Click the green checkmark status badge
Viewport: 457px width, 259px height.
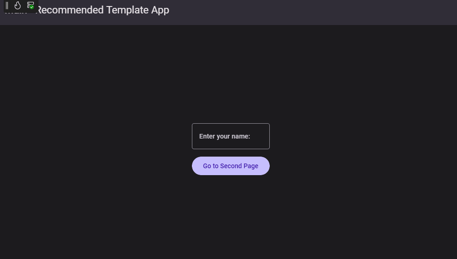pos(32,7)
